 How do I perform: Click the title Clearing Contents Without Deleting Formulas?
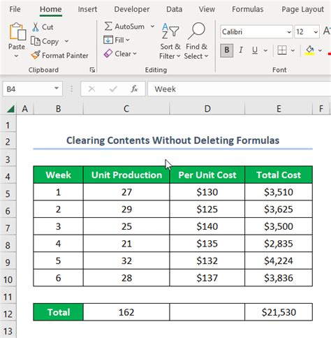click(172, 140)
